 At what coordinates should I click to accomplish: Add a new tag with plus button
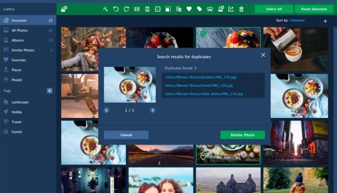pyautogui.click(x=49, y=91)
